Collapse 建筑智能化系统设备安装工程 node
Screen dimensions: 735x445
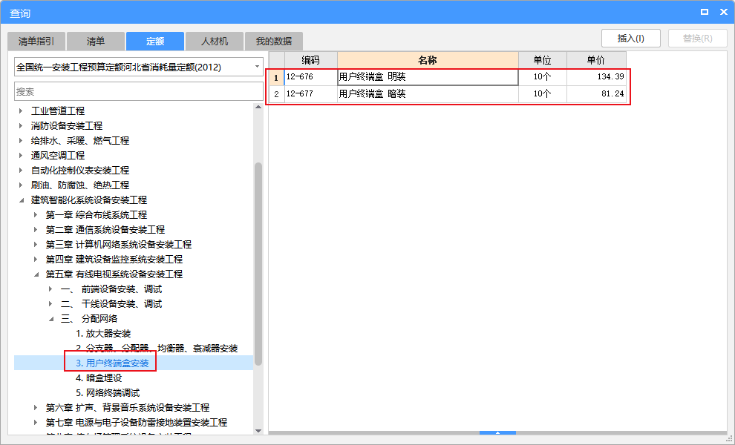click(21, 200)
